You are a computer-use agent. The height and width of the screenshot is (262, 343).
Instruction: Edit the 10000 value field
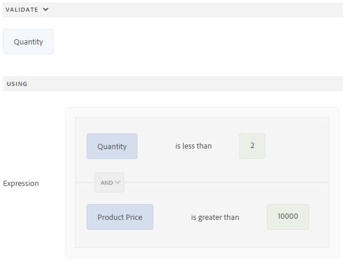tap(288, 217)
